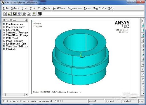Click Main Menu scrollbar left arrow
146x105 pixels.
coord(4,95)
